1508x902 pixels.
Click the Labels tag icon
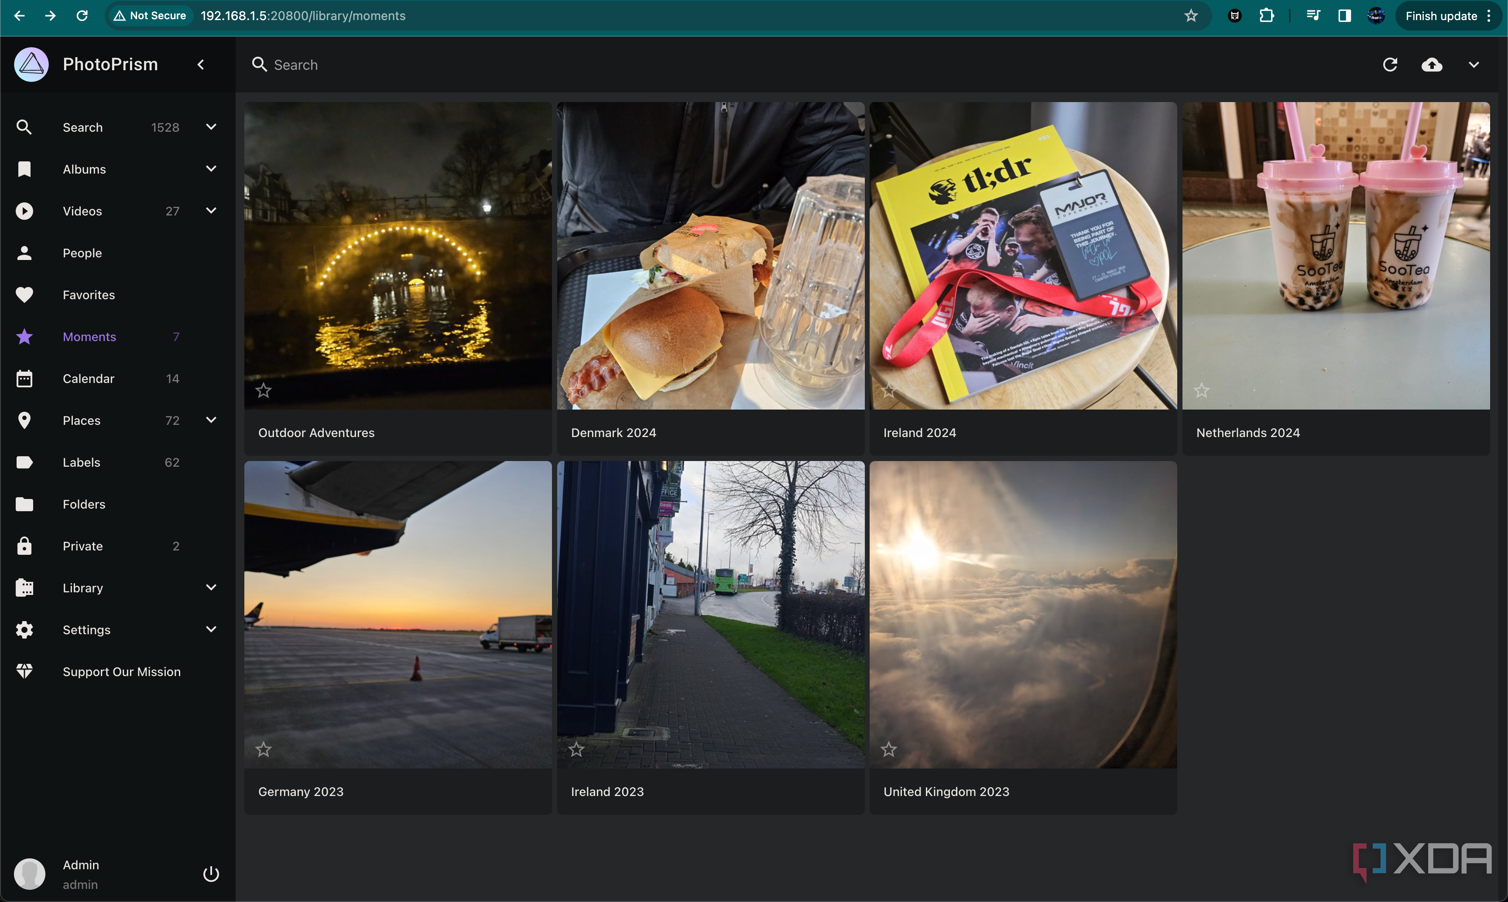point(24,462)
